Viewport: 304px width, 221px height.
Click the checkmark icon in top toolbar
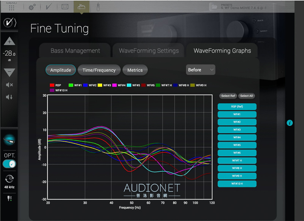[49, 7]
